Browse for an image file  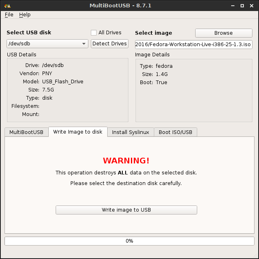tap(223, 33)
